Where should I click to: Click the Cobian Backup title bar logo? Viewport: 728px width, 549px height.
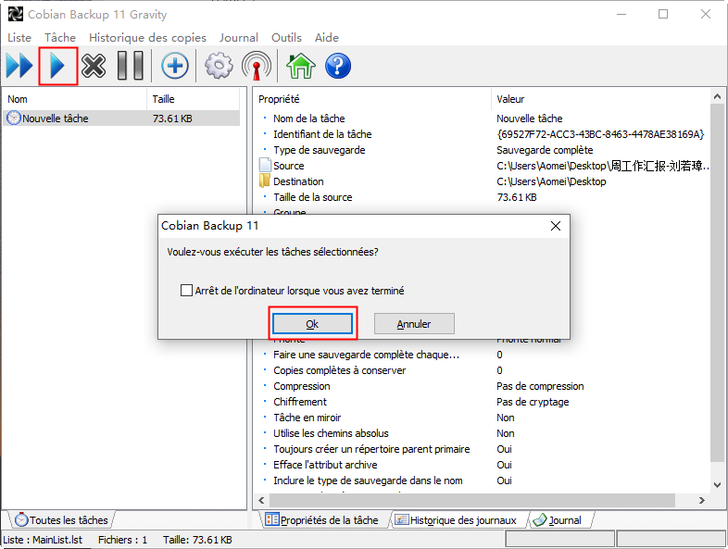(x=16, y=15)
